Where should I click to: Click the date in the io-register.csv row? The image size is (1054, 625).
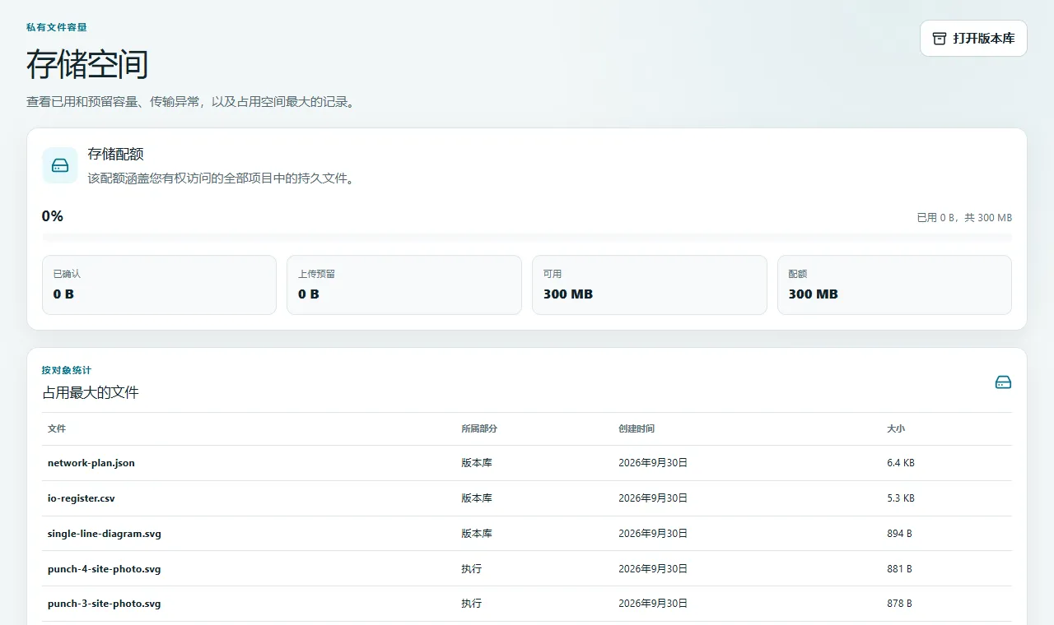pyautogui.click(x=653, y=498)
